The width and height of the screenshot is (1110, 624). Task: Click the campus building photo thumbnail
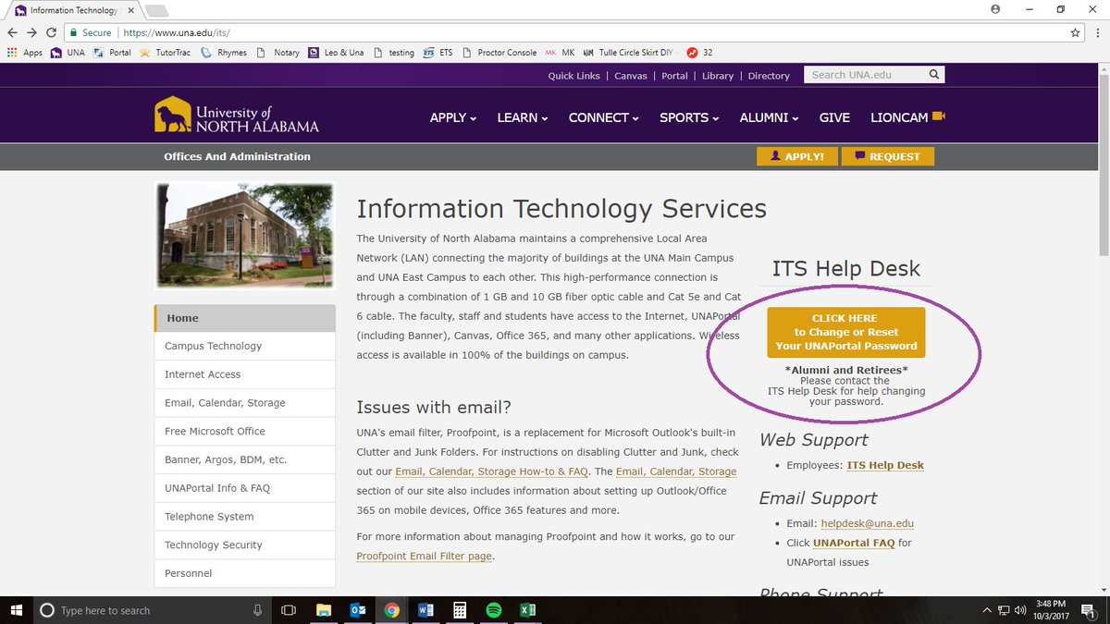pos(244,235)
